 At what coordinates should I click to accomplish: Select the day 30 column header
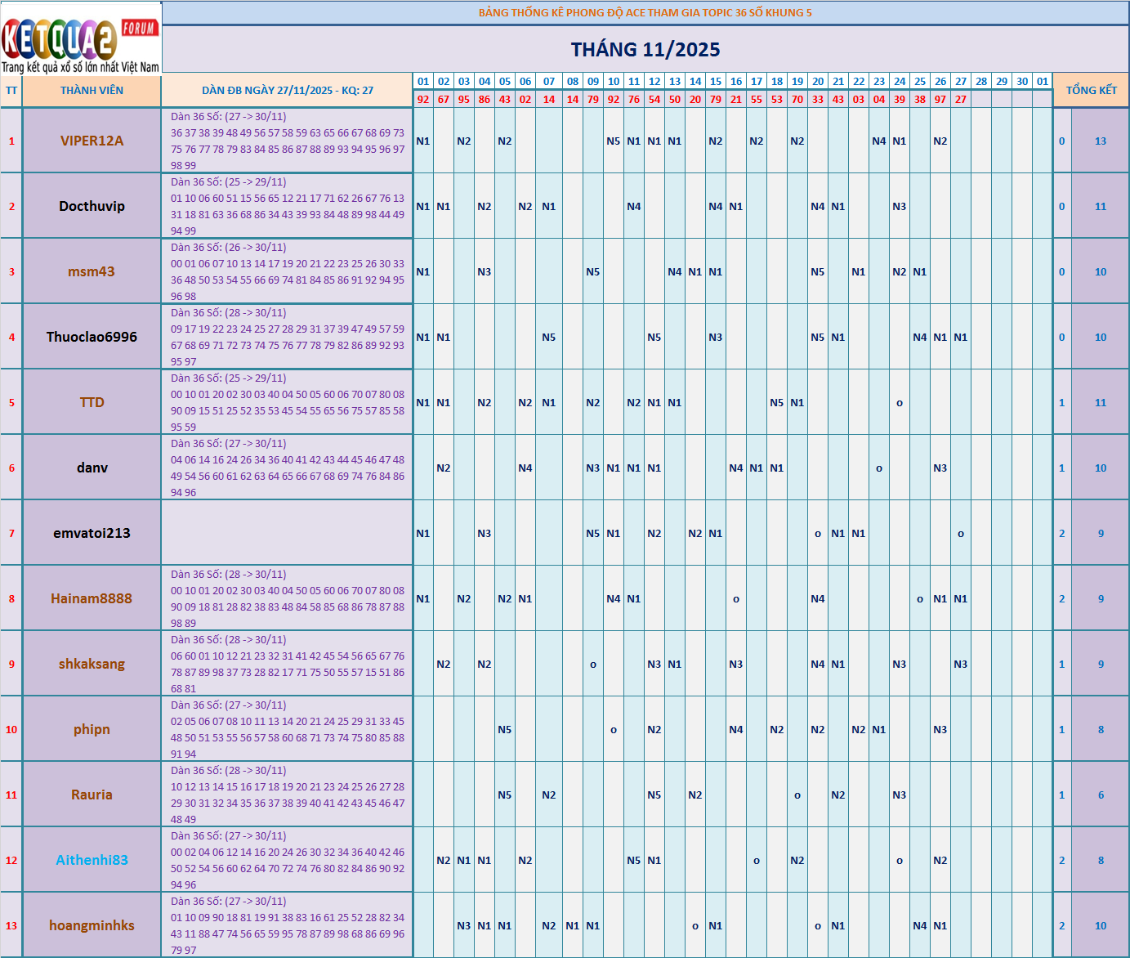click(1022, 81)
